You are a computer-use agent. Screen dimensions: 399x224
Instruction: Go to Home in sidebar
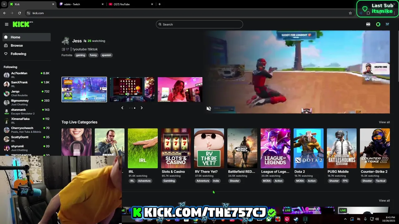point(26,37)
